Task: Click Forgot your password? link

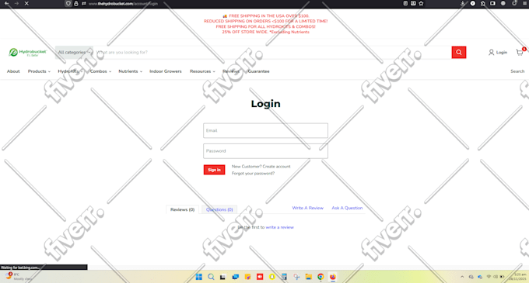Action: click(x=253, y=174)
